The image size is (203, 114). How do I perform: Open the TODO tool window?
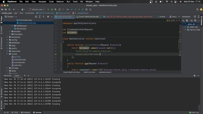pos(15,112)
